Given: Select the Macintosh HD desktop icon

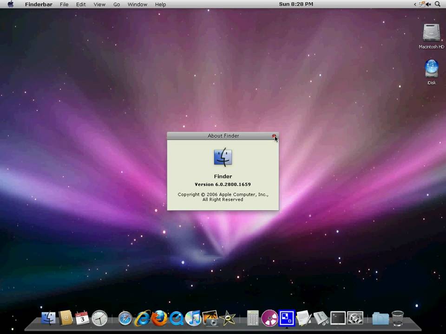Looking at the screenshot, I should (x=431, y=36).
